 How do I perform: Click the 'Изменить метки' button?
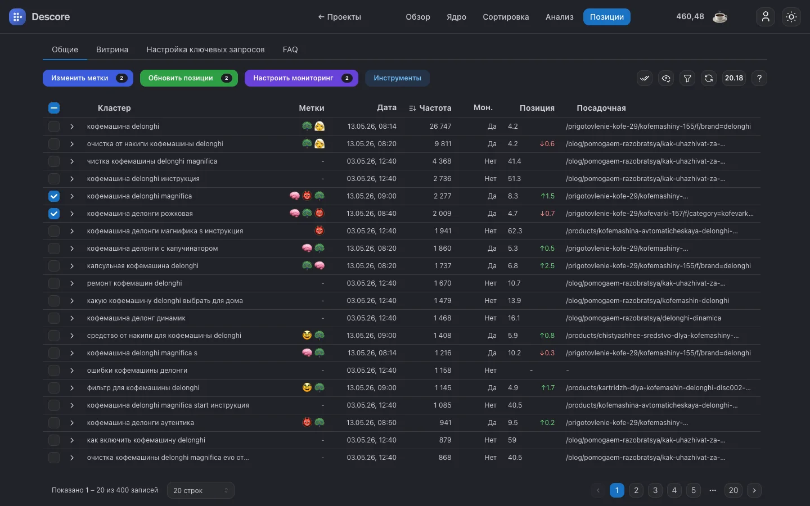(x=88, y=78)
